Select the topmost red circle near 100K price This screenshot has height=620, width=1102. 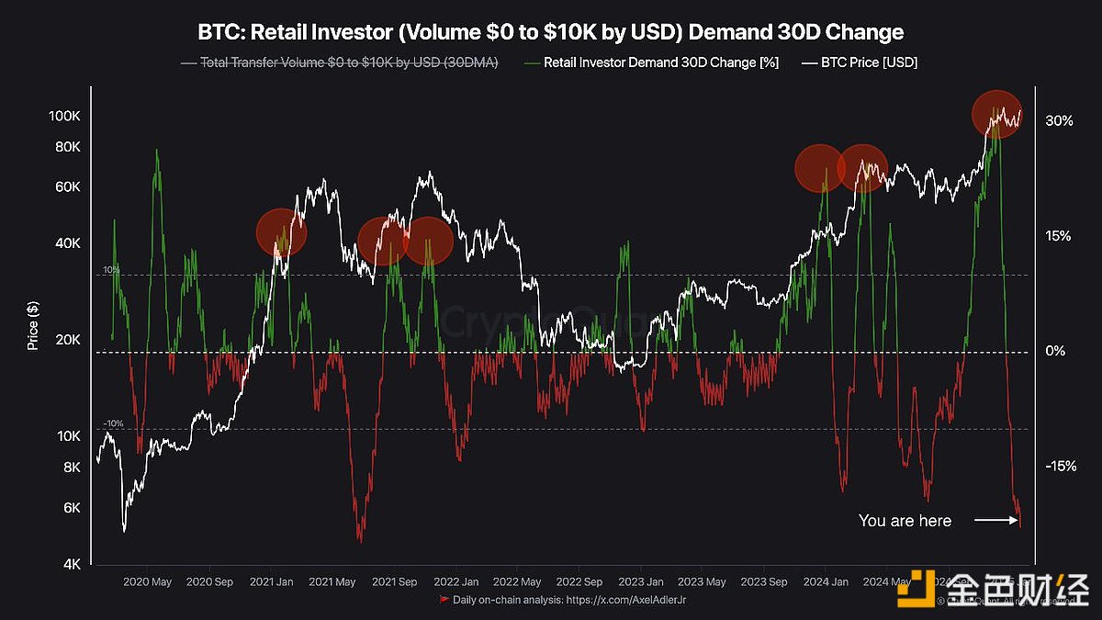pyautogui.click(x=997, y=115)
